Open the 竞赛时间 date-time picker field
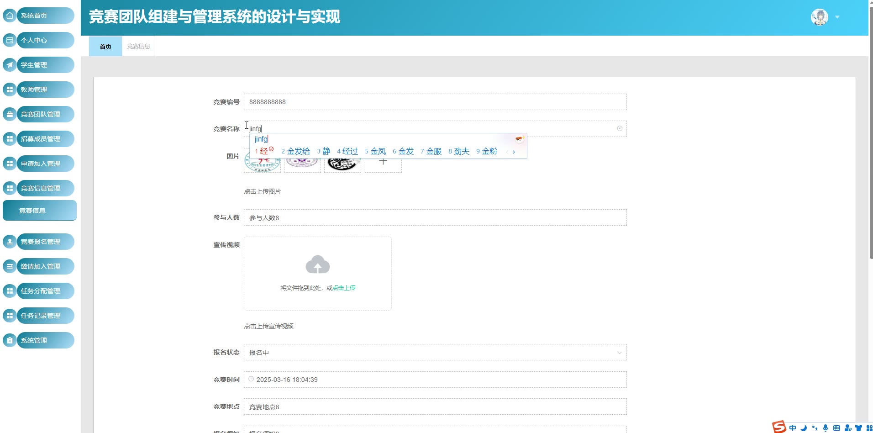 435,380
